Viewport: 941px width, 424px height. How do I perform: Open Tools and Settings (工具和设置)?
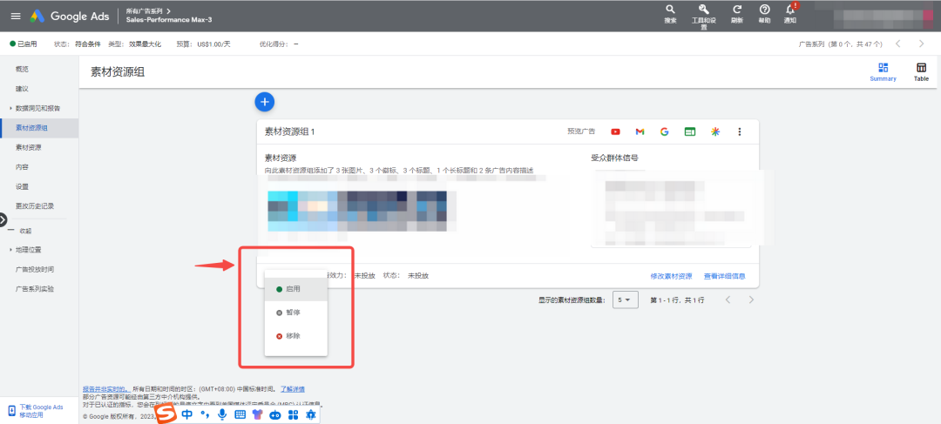704,17
